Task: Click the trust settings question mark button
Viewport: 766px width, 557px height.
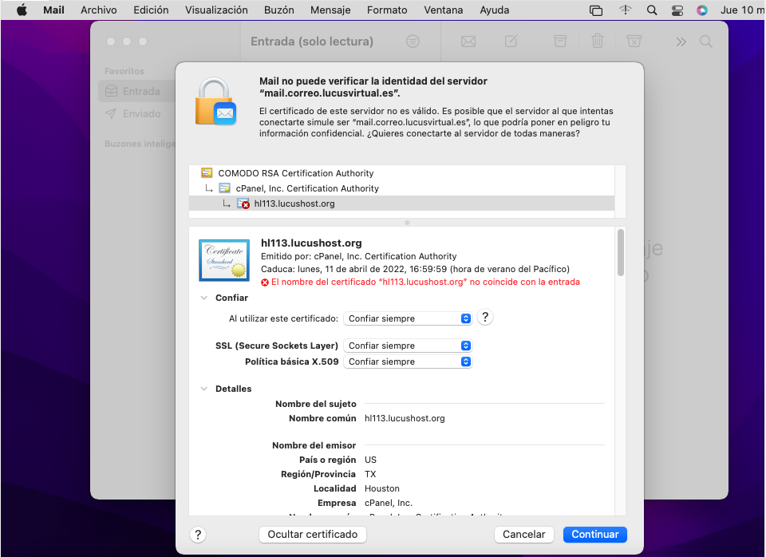Action: point(484,318)
